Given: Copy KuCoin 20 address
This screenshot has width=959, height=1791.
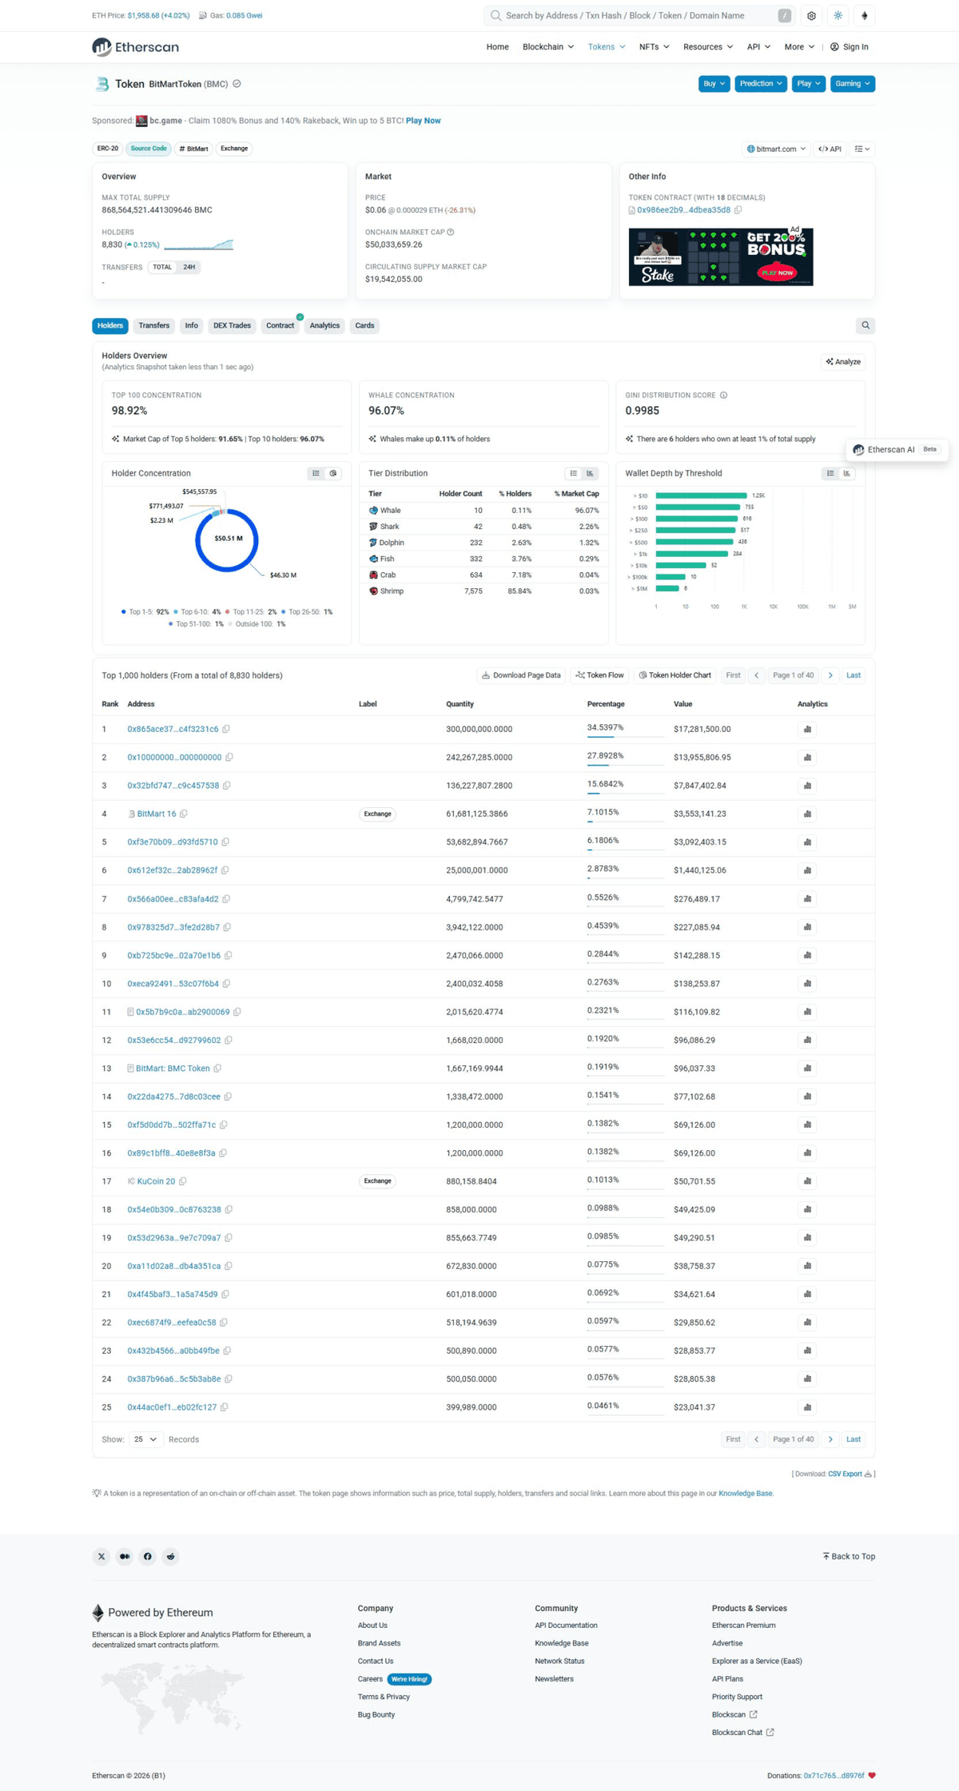Looking at the screenshot, I should pyautogui.click(x=183, y=1181).
